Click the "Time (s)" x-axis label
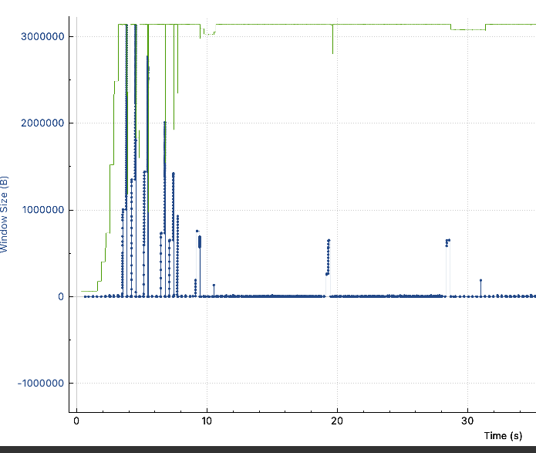536x453 pixels. (x=507, y=436)
